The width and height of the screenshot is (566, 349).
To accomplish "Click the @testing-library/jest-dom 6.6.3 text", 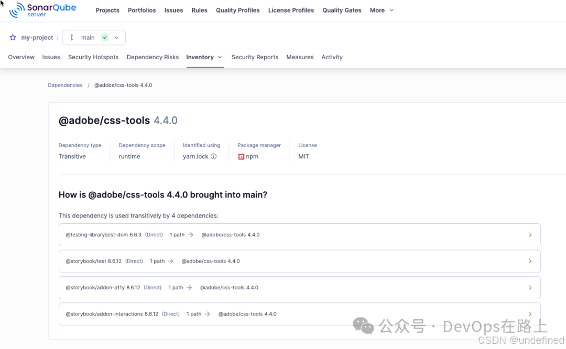I will click(x=103, y=235).
